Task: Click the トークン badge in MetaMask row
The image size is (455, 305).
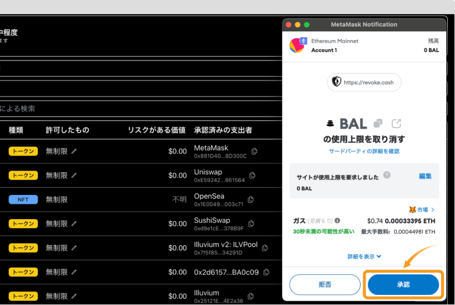Action: (x=23, y=151)
